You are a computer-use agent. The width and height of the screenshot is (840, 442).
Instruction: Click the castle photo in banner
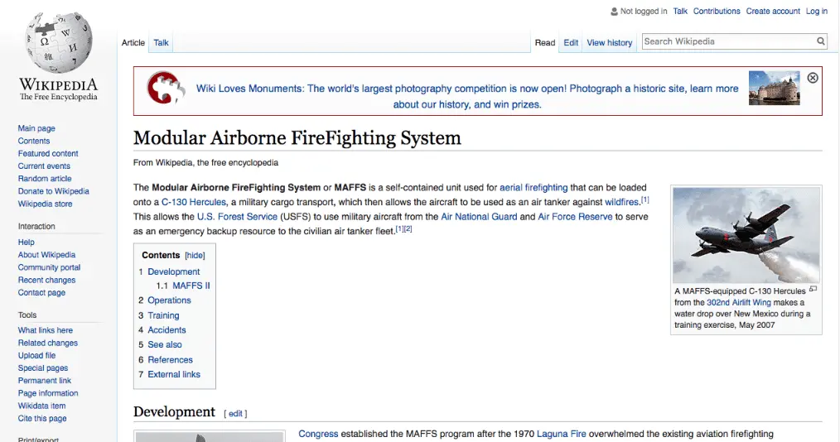tap(774, 88)
